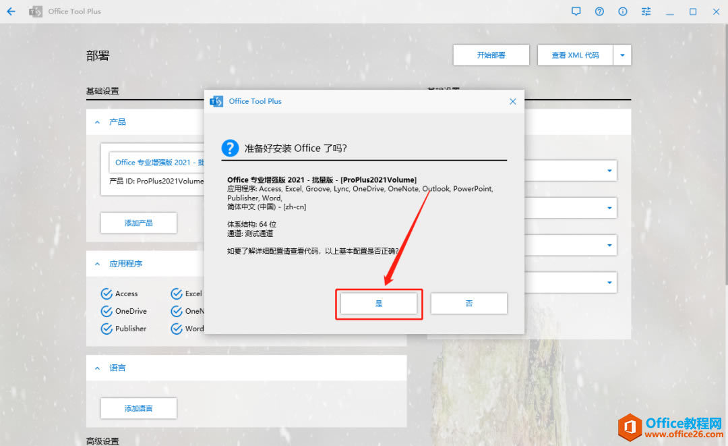Screen dimensions: 728x446
Task: Click the Office Tool Plus title bar logo
Action: (x=35, y=11)
